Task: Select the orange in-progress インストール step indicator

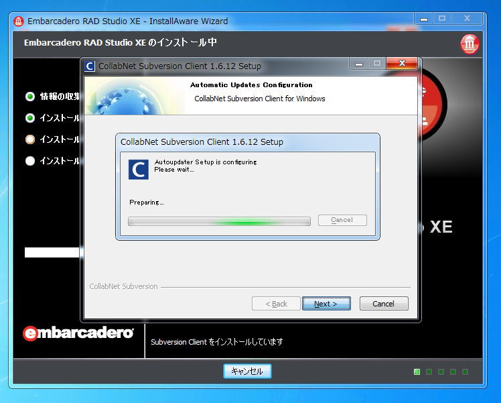Action: coord(30,139)
